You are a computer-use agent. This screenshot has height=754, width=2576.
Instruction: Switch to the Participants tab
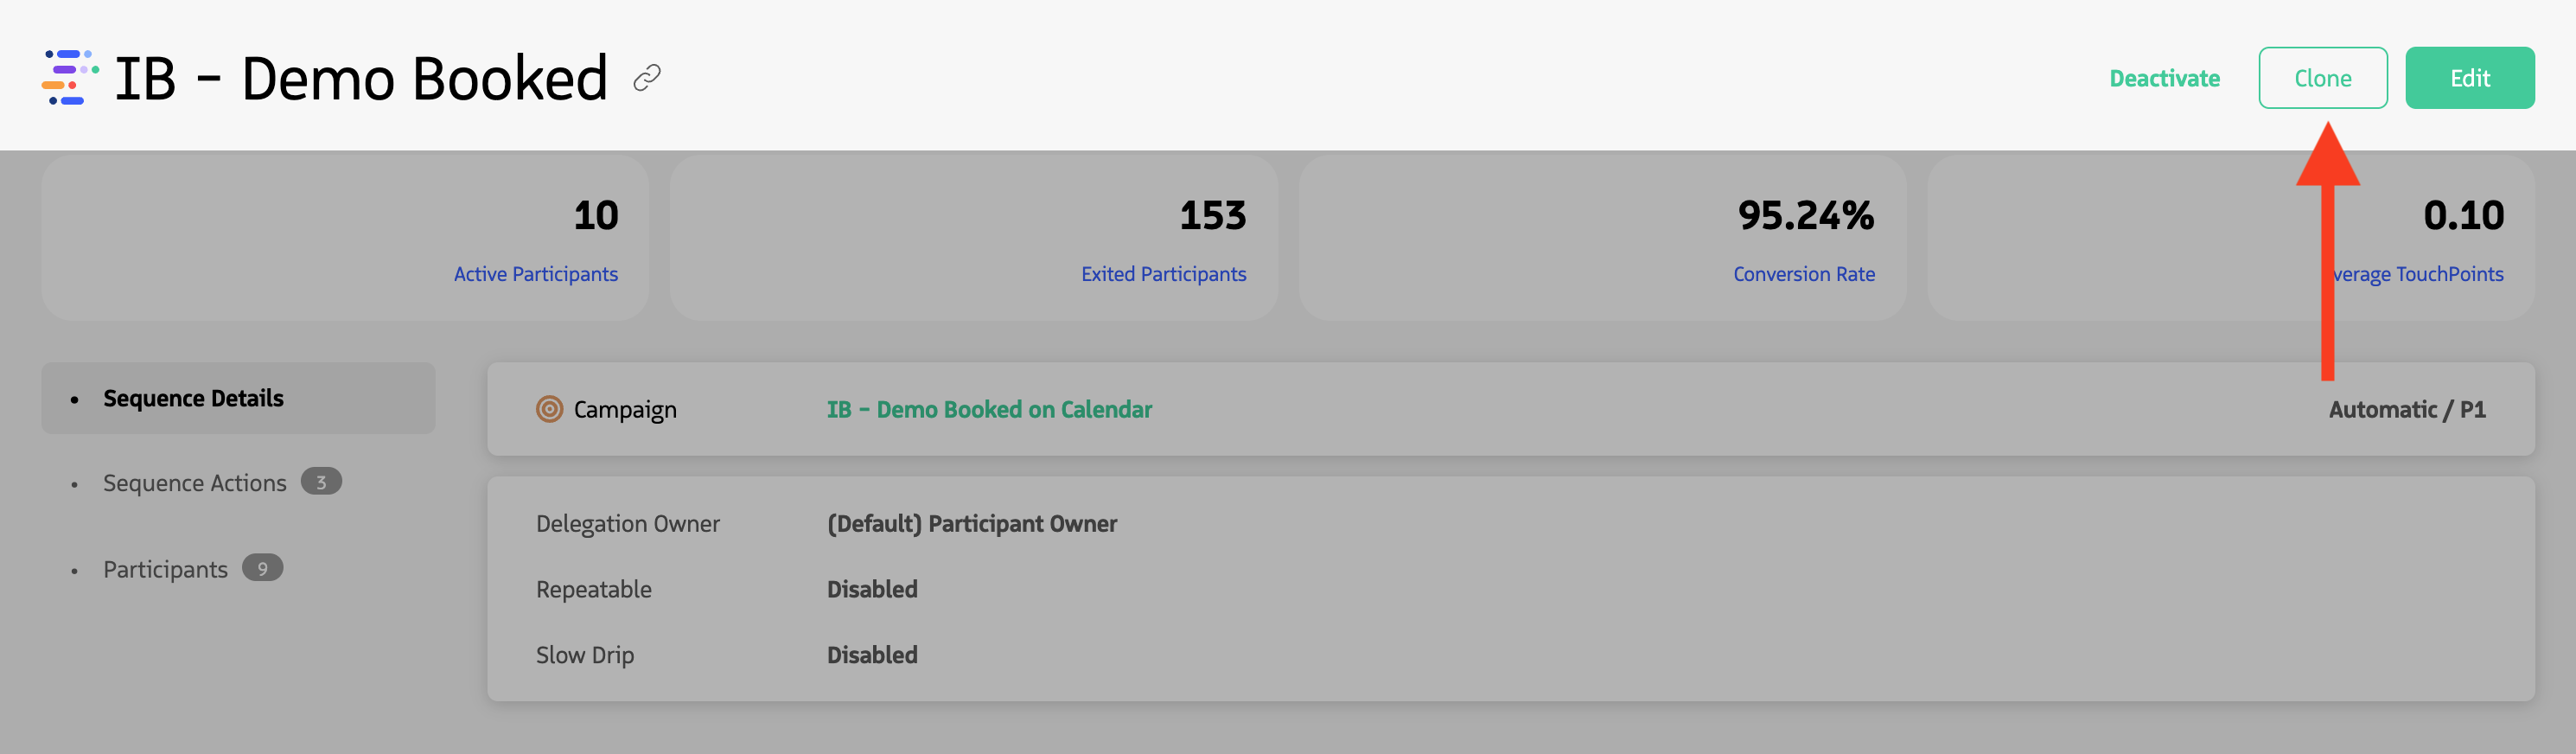tap(165, 568)
